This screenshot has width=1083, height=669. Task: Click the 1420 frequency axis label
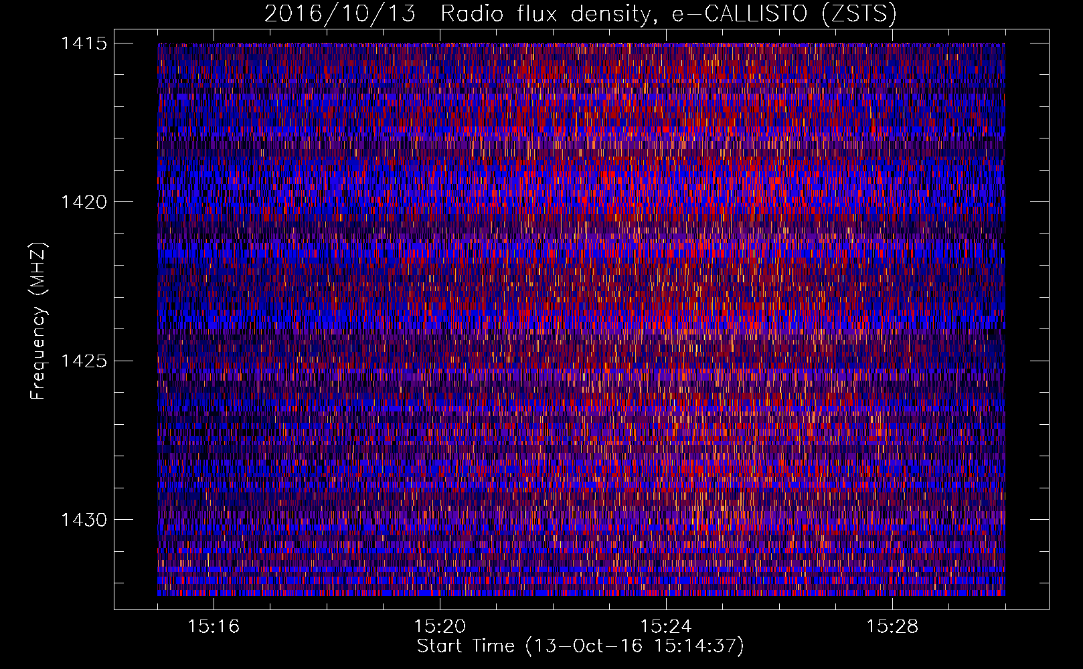84,202
